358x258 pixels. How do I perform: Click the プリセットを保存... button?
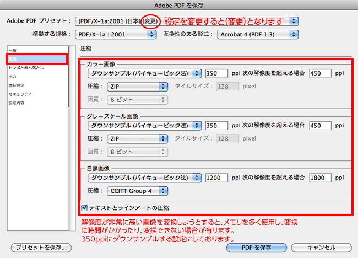41,248
